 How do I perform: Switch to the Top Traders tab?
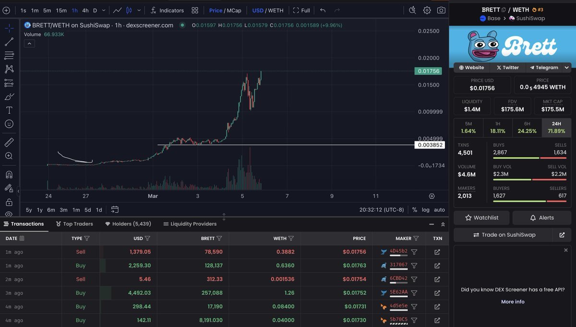point(74,224)
